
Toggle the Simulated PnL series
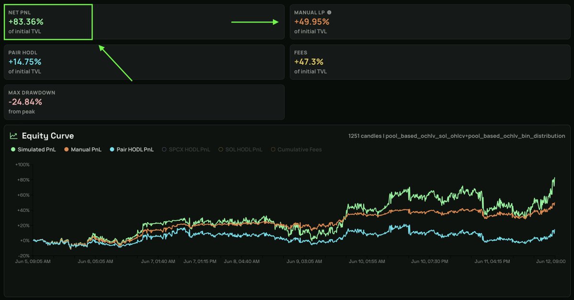click(x=33, y=150)
